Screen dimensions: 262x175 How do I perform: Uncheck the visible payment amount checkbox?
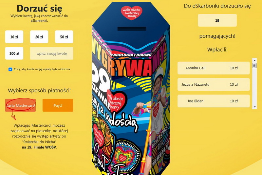pos(10,69)
